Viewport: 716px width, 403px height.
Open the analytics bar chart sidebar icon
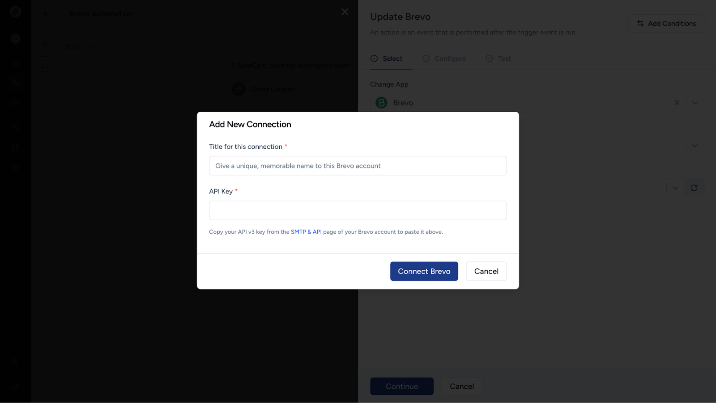(16, 361)
